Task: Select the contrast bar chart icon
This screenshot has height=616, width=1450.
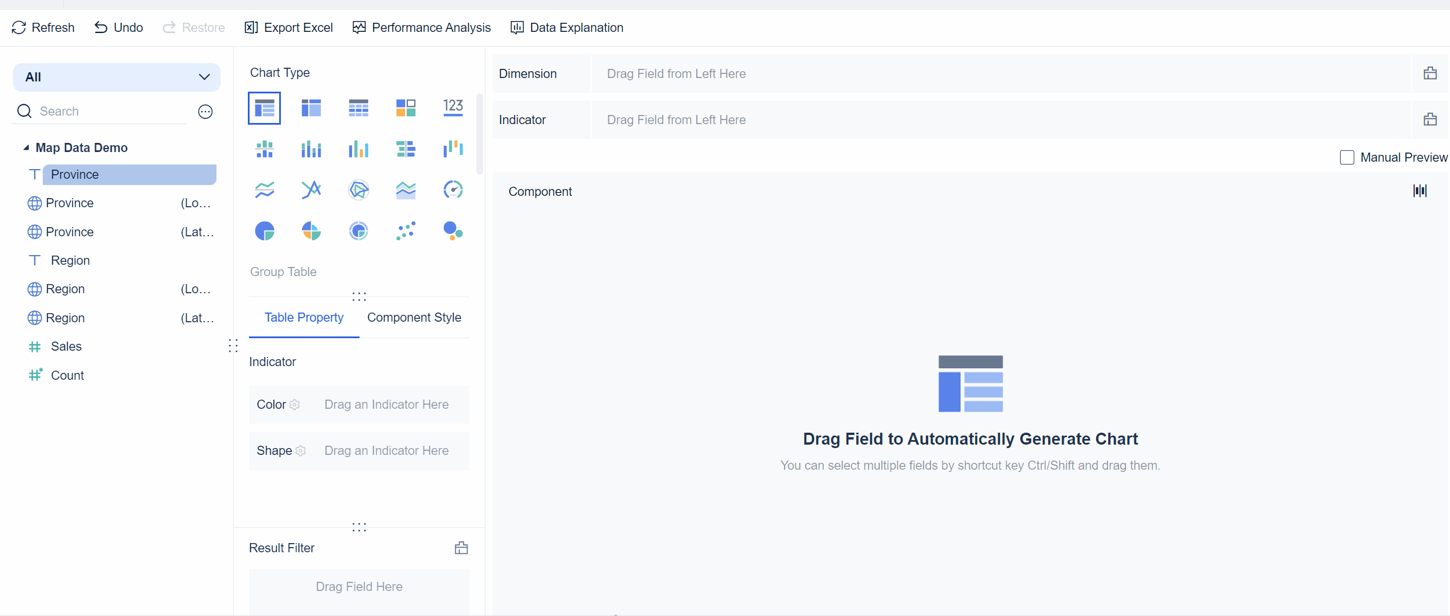Action: pyautogui.click(x=406, y=149)
